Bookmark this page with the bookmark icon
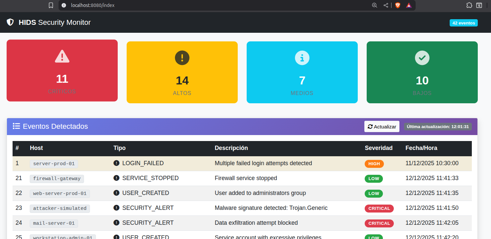This screenshot has height=239, width=491. (51, 5)
